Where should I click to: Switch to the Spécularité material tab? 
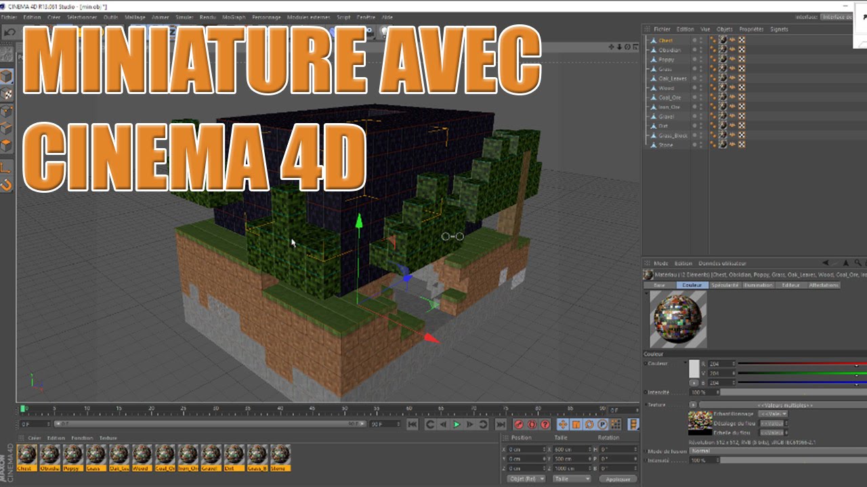pyautogui.click(x=725, y=285)
